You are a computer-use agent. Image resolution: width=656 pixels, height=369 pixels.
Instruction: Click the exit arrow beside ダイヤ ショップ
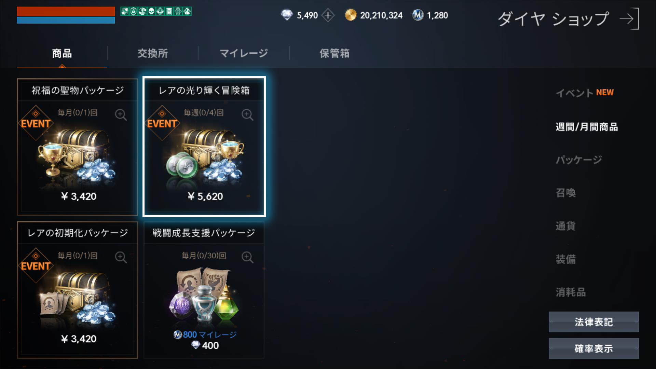629,19
